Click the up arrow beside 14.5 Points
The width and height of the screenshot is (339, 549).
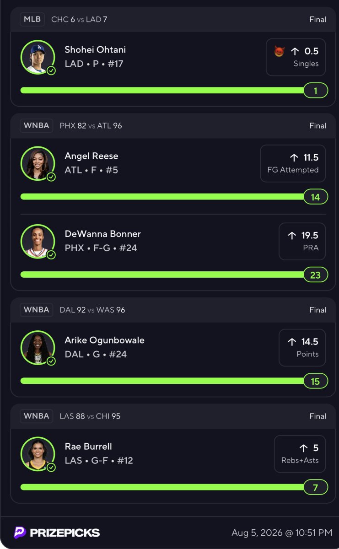point(292,342)
